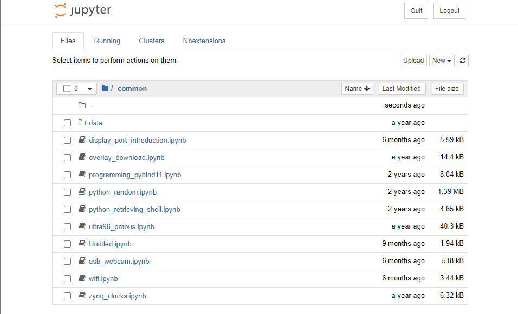Check the zynq_clocks.ipynb checkbox
Screen dimensions: 518x314
coord(67,296)
